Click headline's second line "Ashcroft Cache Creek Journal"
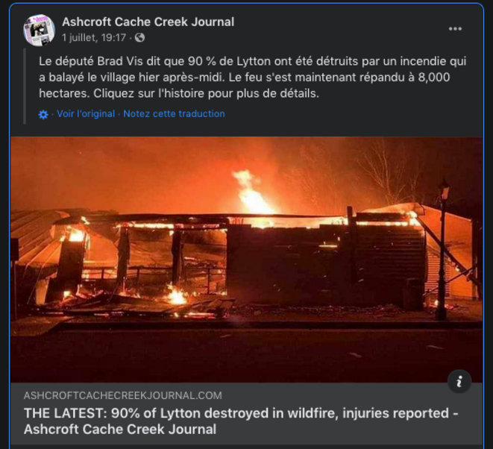 (x=120, y=430)
